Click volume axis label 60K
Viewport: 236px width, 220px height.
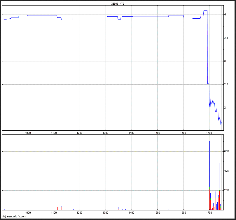226,151
